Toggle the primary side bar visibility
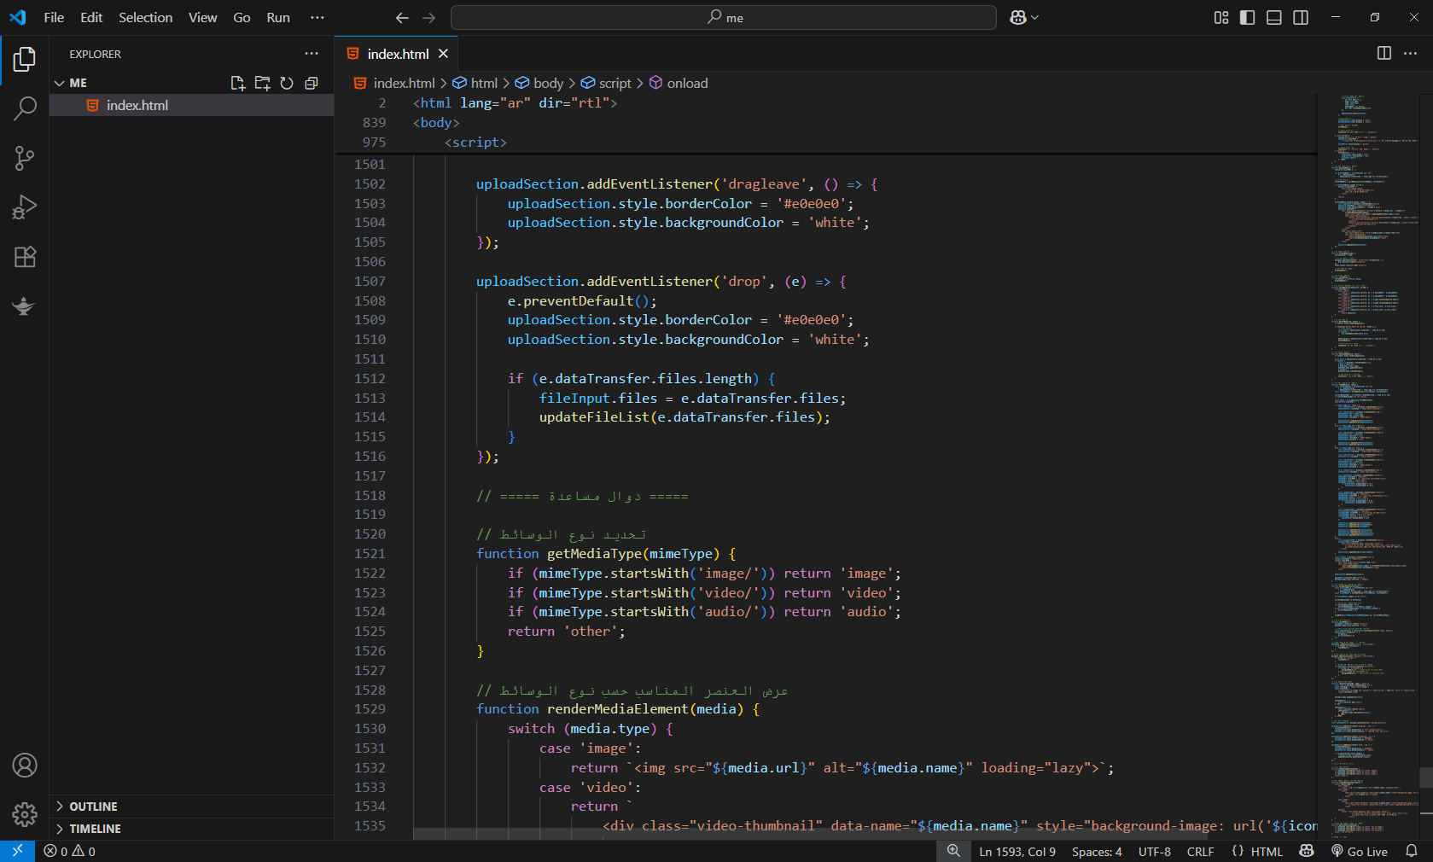 1247,17
